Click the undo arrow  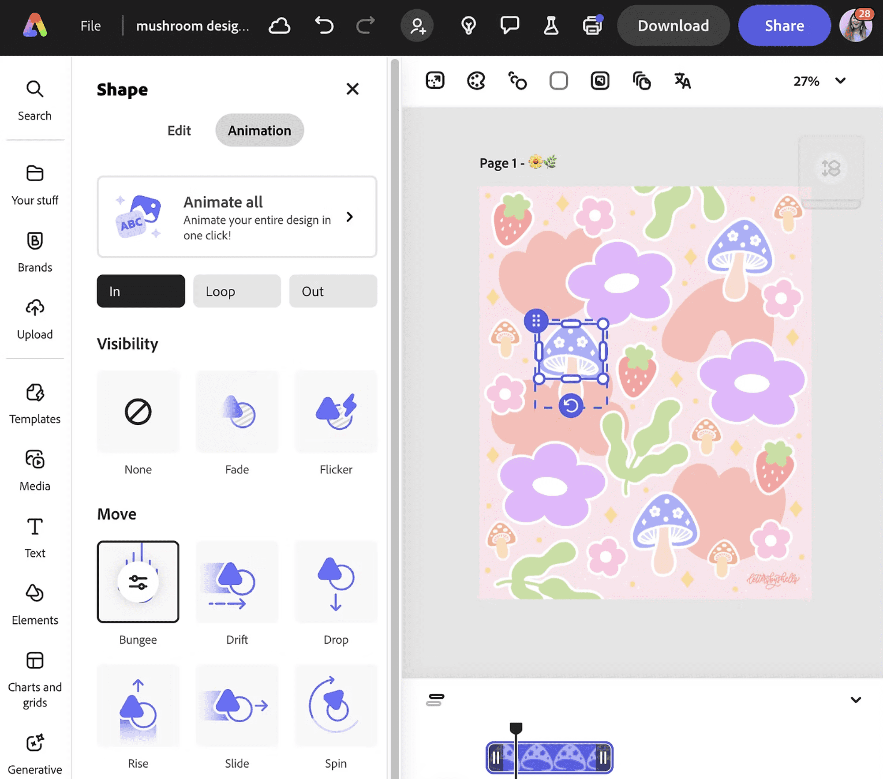pos(324,26)
